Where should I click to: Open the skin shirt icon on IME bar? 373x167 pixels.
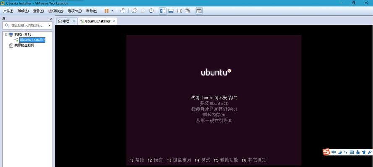364,152
